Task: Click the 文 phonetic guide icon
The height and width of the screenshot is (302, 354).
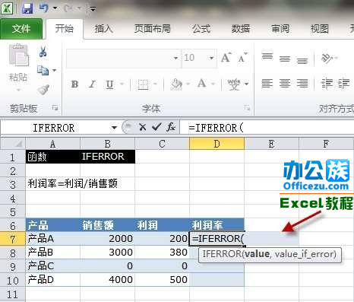Action: pyautogui.click(x=234, y=84)
